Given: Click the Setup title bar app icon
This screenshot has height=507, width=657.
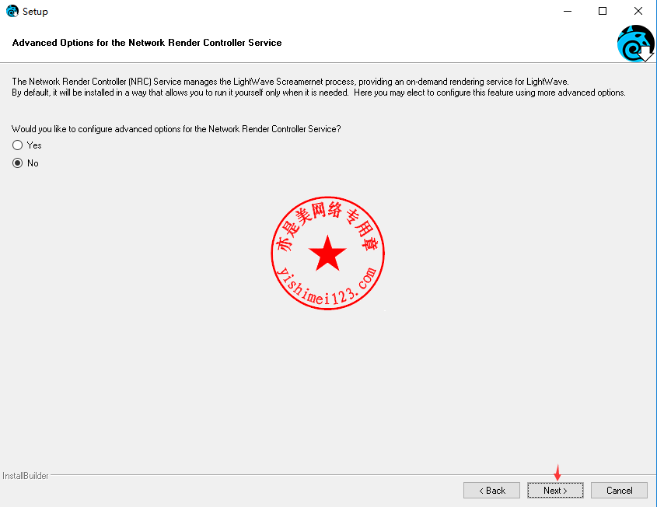Looking at the screenshot, I should tap(12, 11).
